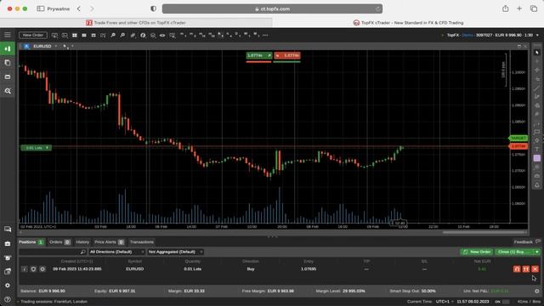Click the red reverse position button
The width and height of the screenshot is (544, 306).
(x=517, y=269)
